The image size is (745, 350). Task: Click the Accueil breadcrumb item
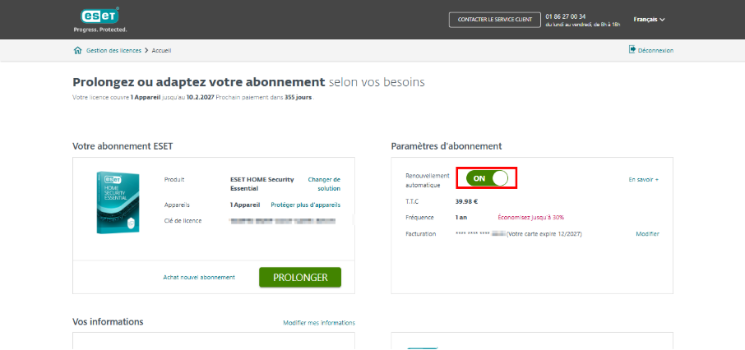[161, 50]
